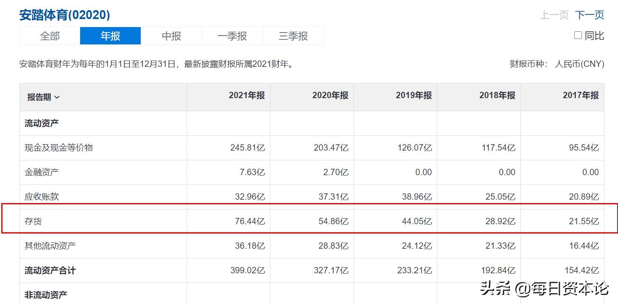Click the 76.44亿 inventory value
Screen dimensions: 618x305
250,221
